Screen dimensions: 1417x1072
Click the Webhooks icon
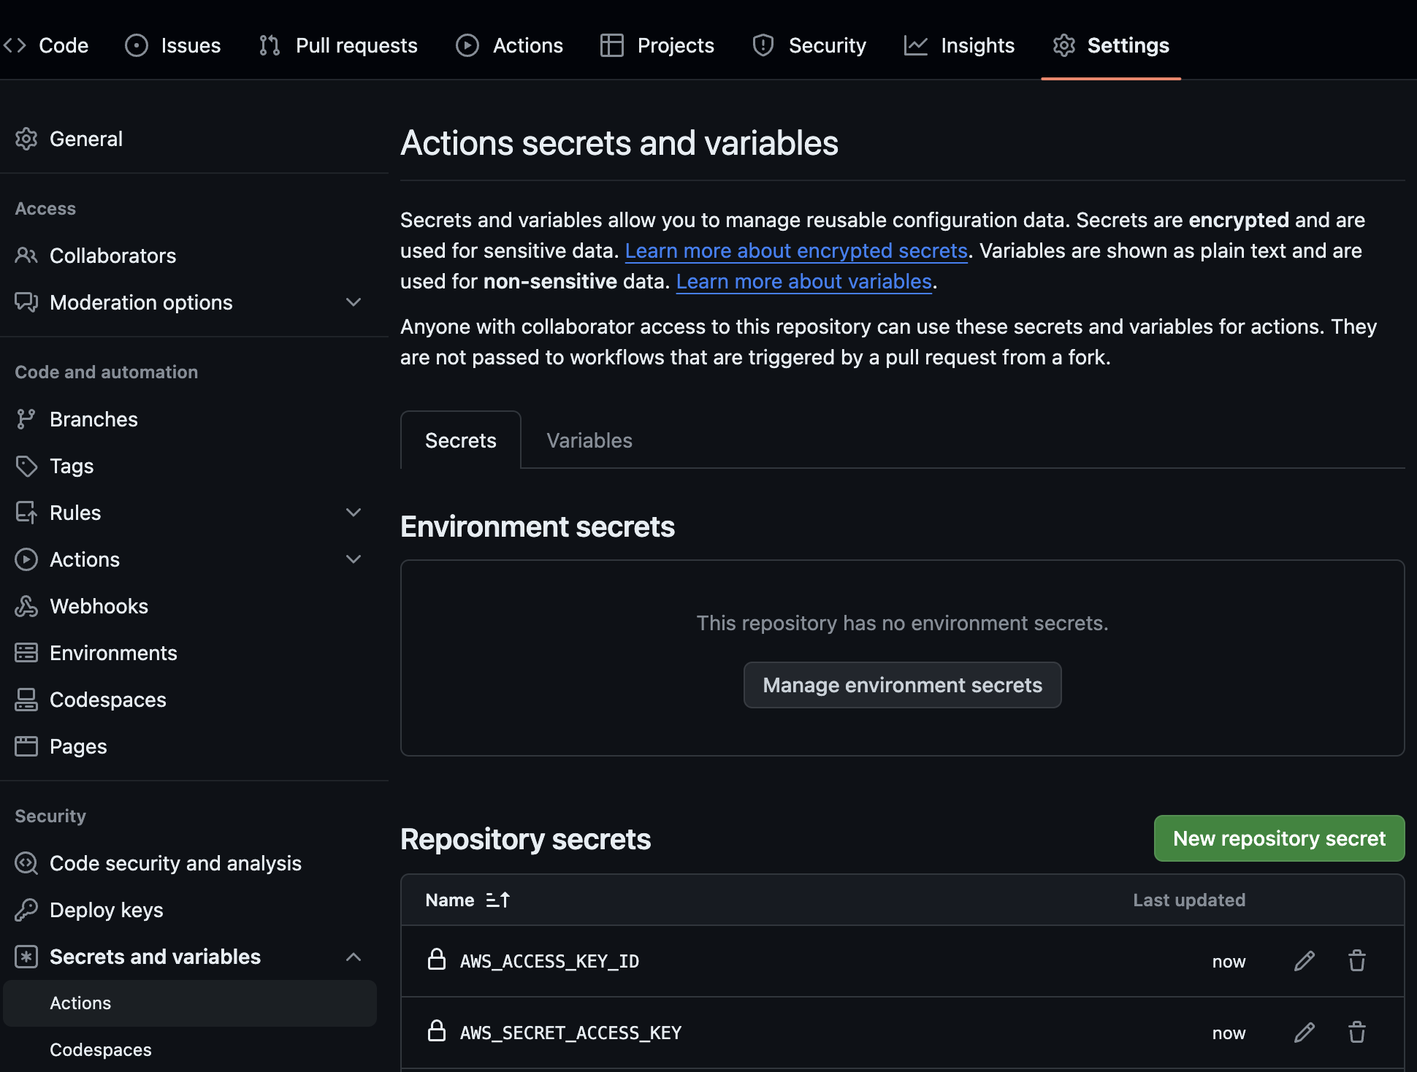click(26, 606)
